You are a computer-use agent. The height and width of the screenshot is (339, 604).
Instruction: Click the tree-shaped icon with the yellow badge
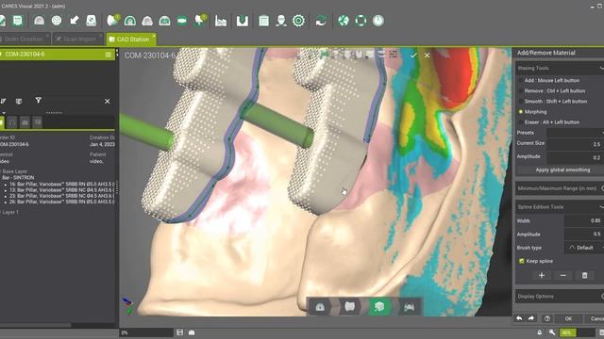200,20
